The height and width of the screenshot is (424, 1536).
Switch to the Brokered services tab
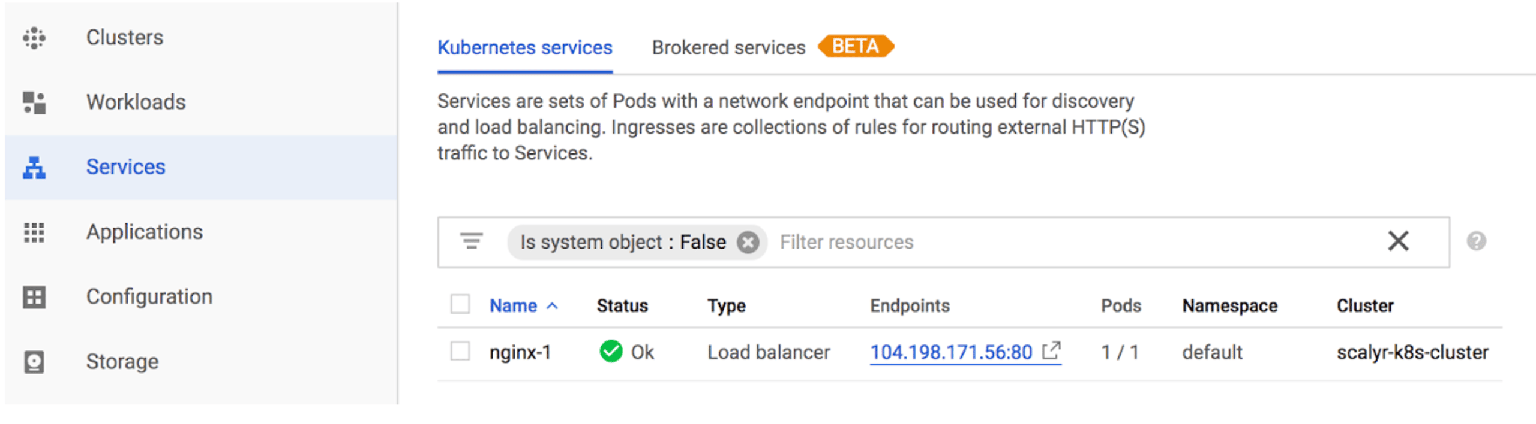tap(728, 48)
